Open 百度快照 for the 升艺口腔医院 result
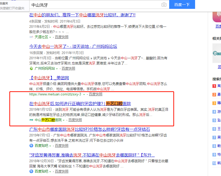 pyautogui.click(x=75, y=120)
